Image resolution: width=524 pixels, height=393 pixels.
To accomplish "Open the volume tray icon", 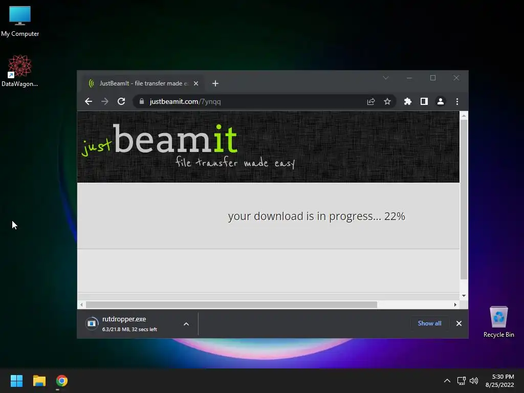I will pyautogui.click(x=473, y=381).
